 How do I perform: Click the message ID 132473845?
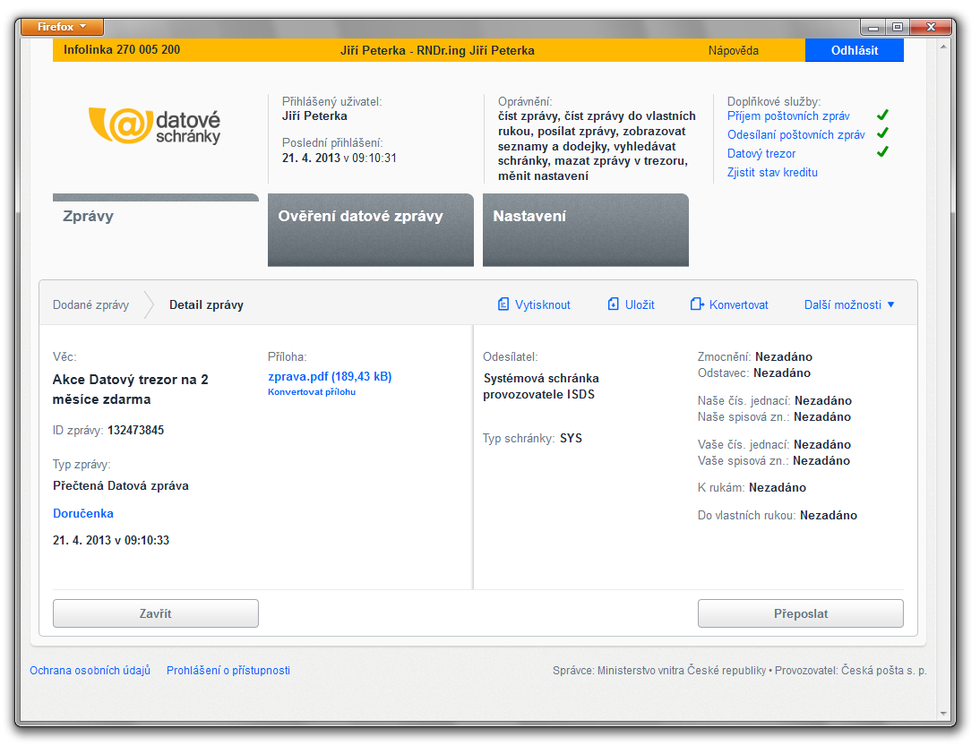pyautogui.click(x=135, y=430)
